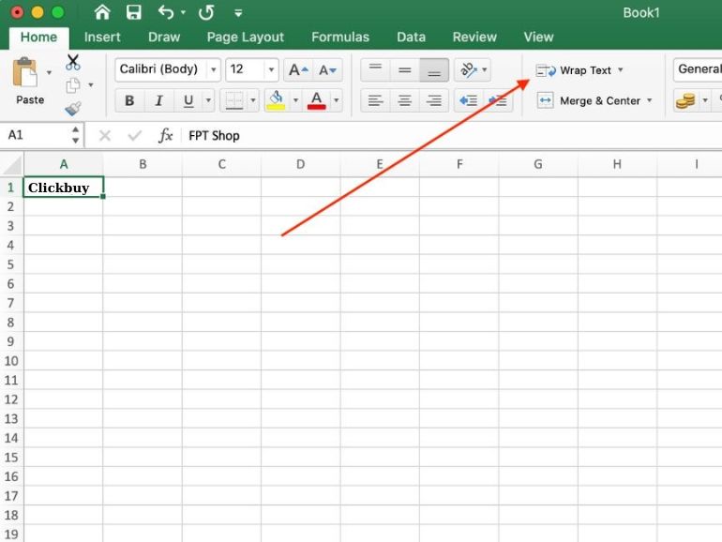Expand the Paste options arrow
This screenshot has height=542, width=722.
pyautogui.click(x=50, y=73)
